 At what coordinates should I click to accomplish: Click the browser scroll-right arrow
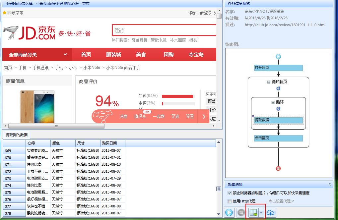[x=213, y=126]
